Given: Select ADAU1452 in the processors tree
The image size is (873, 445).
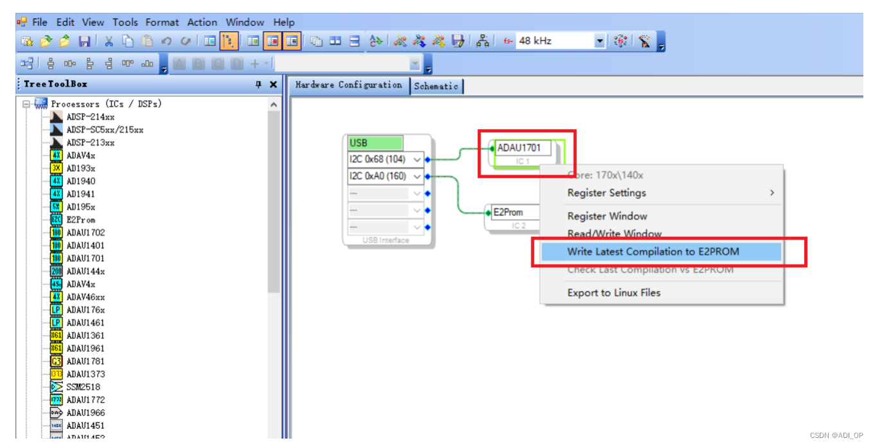Looking at the screenshot, I should coord(85,437).
